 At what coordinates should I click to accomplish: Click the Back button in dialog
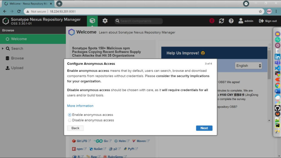click(x=75, y=128)
